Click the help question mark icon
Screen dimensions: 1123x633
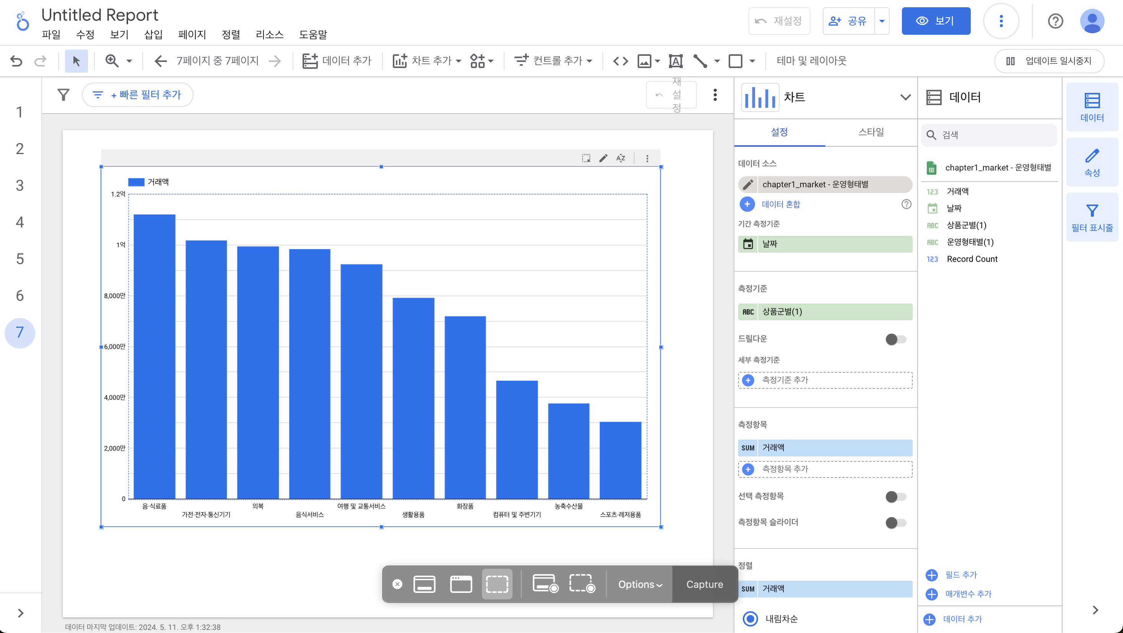[x=1055, y=21]
